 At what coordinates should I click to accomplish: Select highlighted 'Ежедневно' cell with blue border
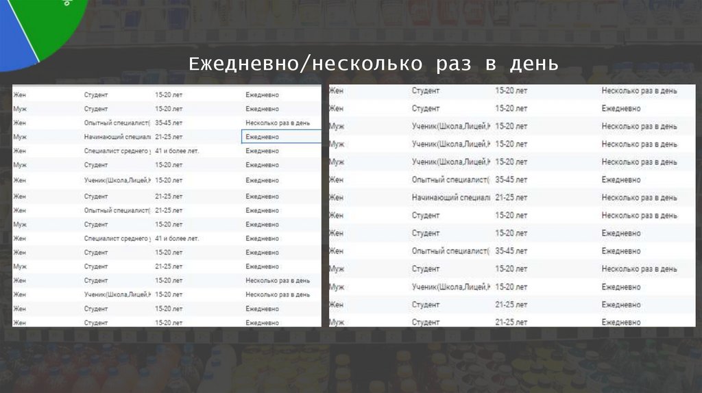click(281, 137)
